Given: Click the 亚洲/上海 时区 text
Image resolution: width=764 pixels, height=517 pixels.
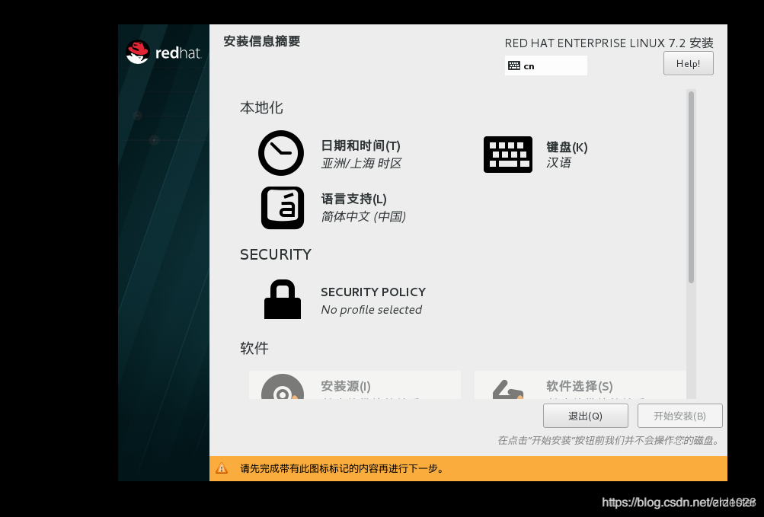Looking at the screenshot, I should coord(361,163).
